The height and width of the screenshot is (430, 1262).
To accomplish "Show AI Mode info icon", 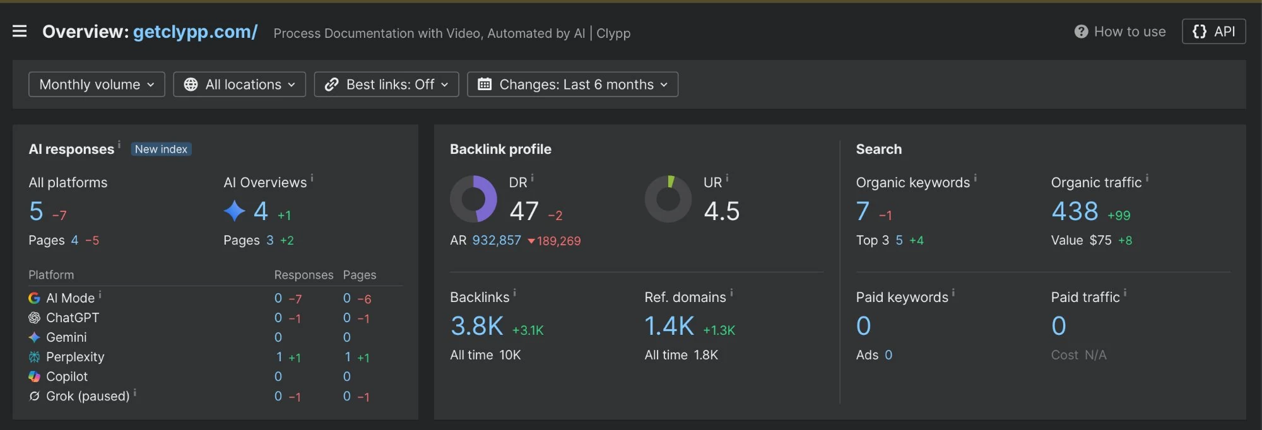I will click(100, 294).
